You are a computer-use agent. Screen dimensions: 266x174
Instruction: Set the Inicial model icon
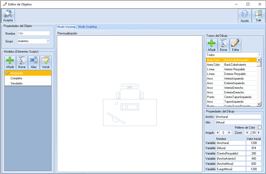click(46, 62)
